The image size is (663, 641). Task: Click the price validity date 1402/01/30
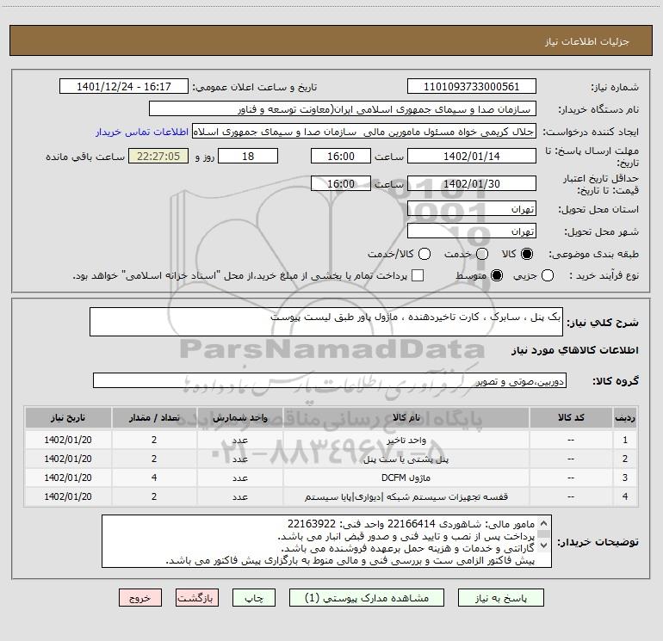[x=472, y=183]
